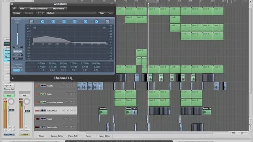Select the previous preset arrow
This screenshot has width=253, height=142.
pyautogui.click(x=38, y=13)
